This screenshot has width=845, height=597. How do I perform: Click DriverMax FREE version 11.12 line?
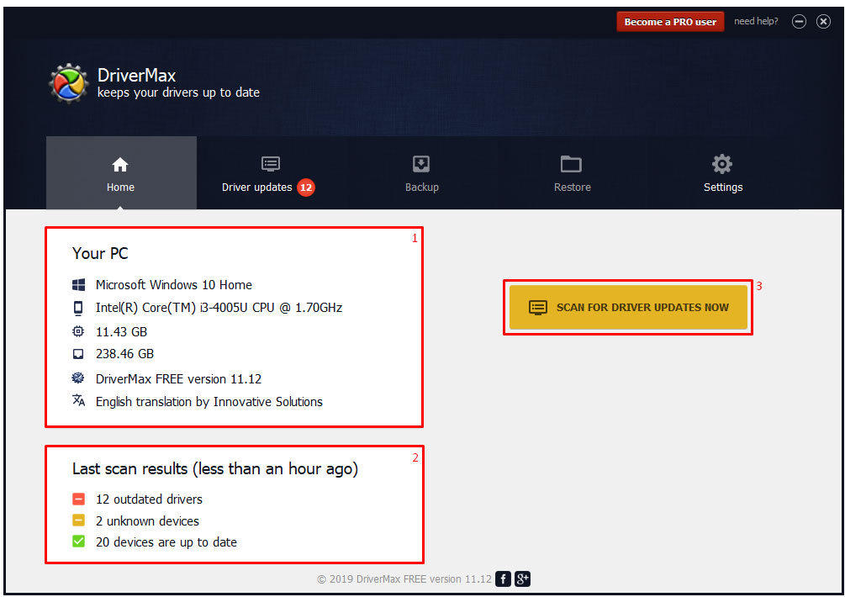click(x=178, y=378)
